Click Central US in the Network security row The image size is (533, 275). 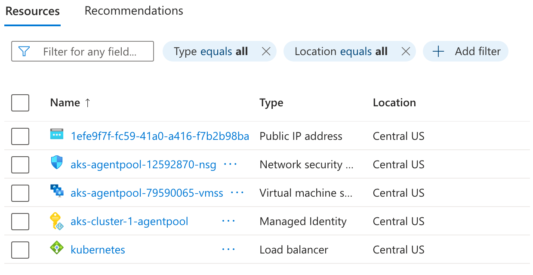click(x=399, y=164)
